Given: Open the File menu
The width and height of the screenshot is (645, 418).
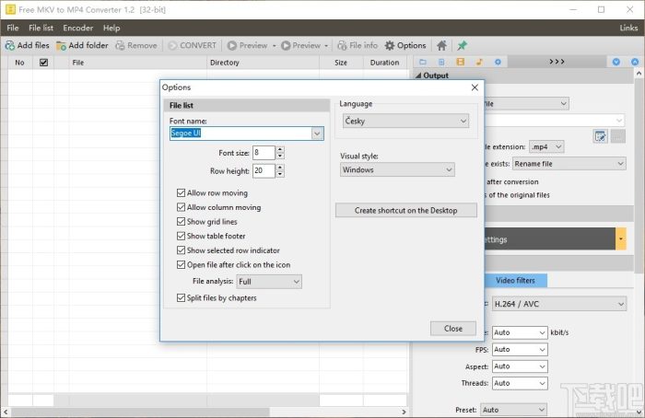Looking at the screenshot, I should [13, 28].
